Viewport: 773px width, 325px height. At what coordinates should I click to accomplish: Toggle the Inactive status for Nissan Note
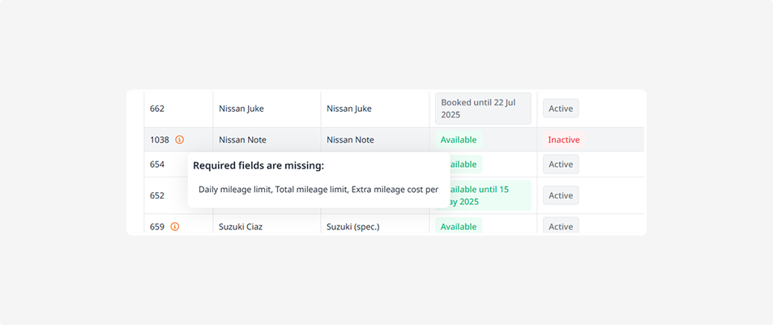(x=563, y=139)
